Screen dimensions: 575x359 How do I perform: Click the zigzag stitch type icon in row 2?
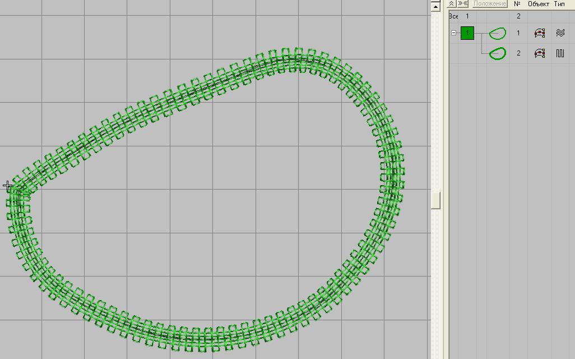560,53
